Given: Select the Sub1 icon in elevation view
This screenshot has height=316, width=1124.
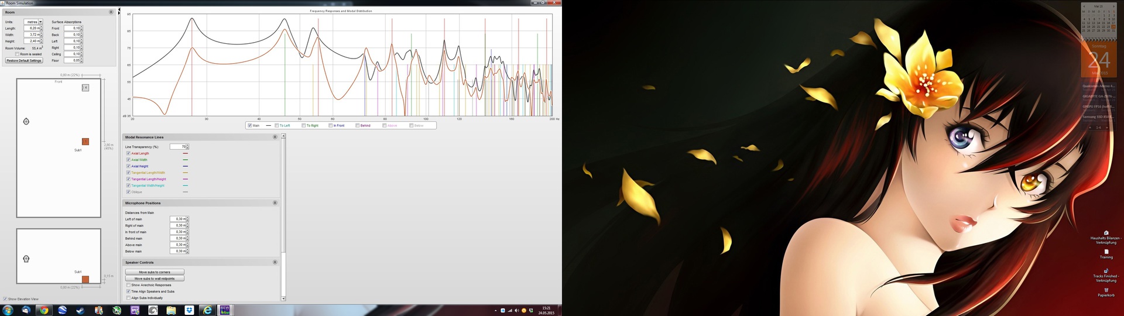Looking at the screenshot, I should 85,279.
